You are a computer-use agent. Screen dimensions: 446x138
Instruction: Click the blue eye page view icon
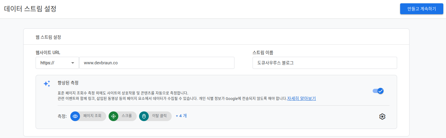[x=75, y=116]
